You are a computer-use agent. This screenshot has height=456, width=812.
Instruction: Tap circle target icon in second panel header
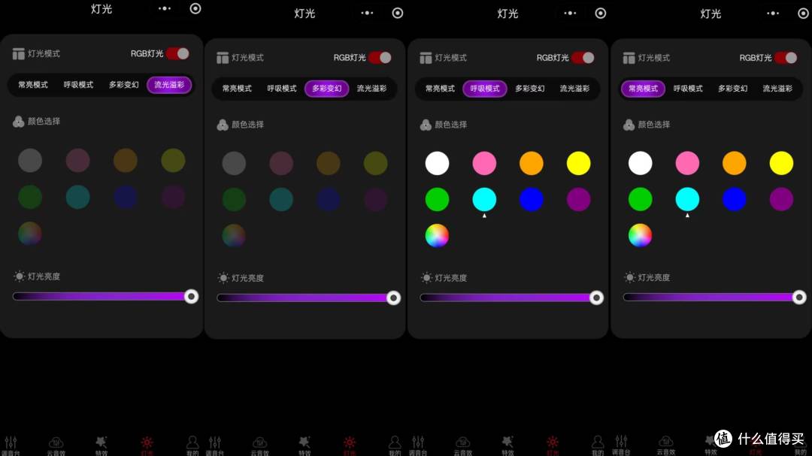(x=398, y=13)
